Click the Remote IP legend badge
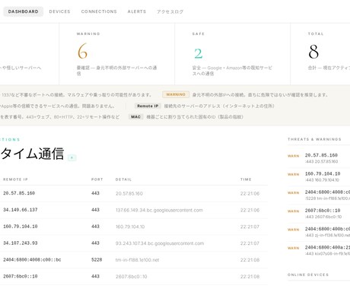This screenshot has height=289, width=350. 148,106
